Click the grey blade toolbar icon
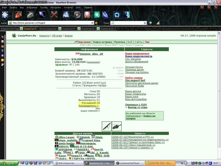 30,15
